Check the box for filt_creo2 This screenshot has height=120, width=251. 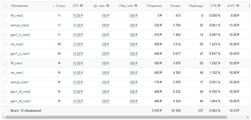5,16
